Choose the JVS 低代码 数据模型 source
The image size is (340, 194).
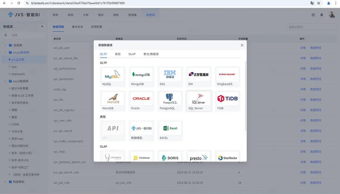[141, 131]
